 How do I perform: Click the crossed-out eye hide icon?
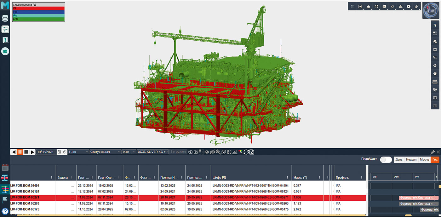pyautogui.click(x=212, y=152)
